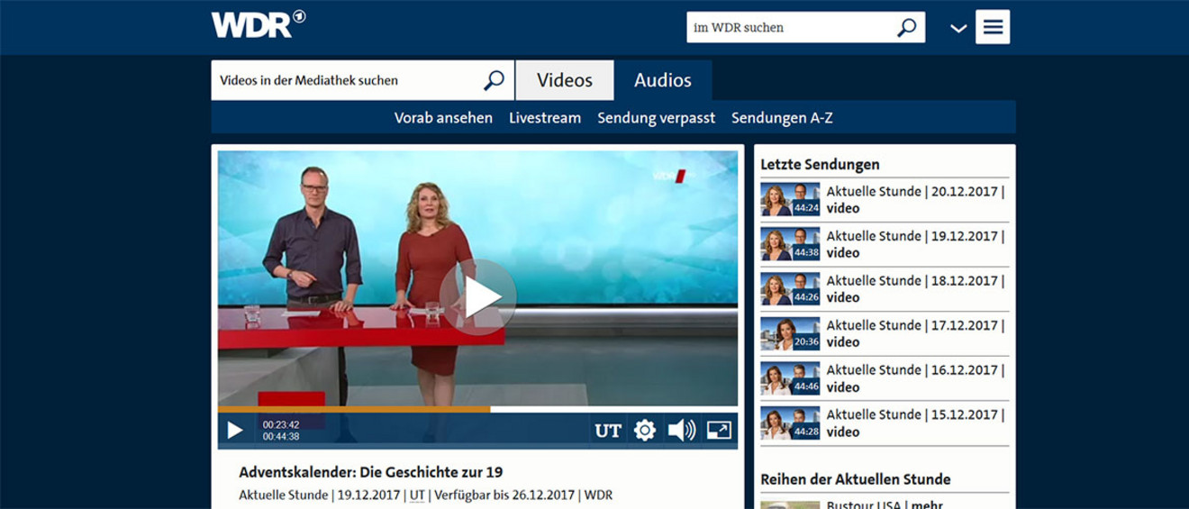Click the 'Letzte Sendungen' heading

pyautogui.click(x=820, y=165)
